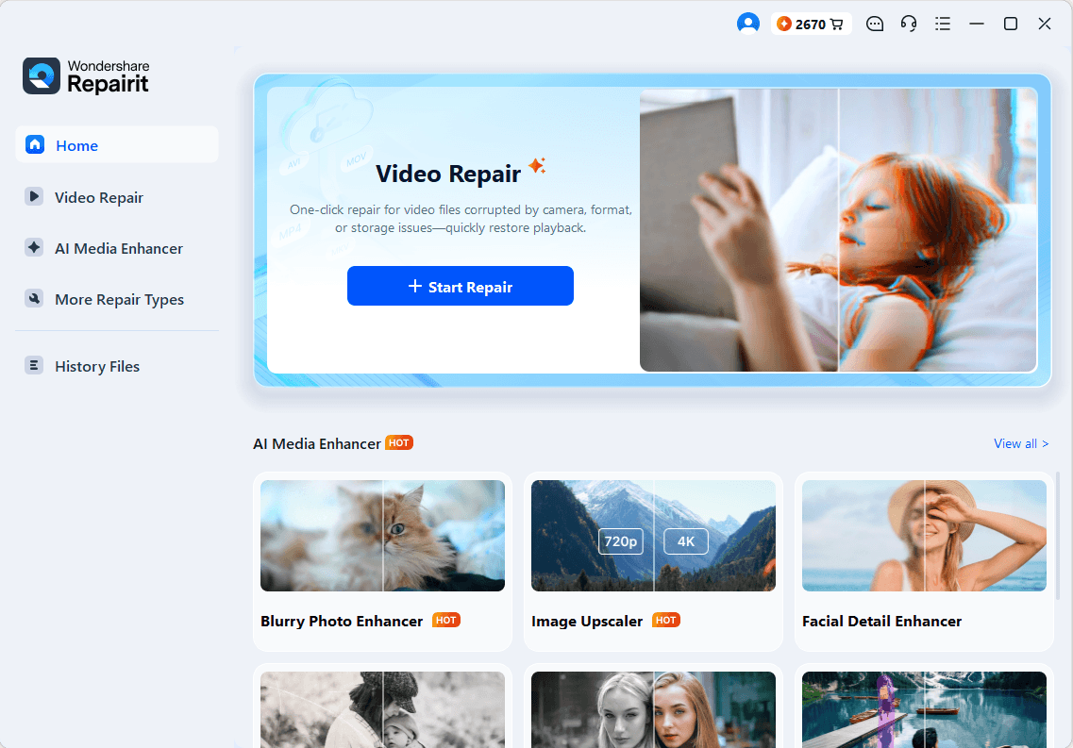Open the 2670 credits cart
The width and height of the screenshot is (1073, 748).
(811, 24)
